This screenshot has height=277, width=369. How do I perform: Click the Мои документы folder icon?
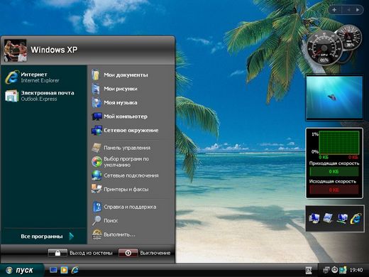(96, 75)
